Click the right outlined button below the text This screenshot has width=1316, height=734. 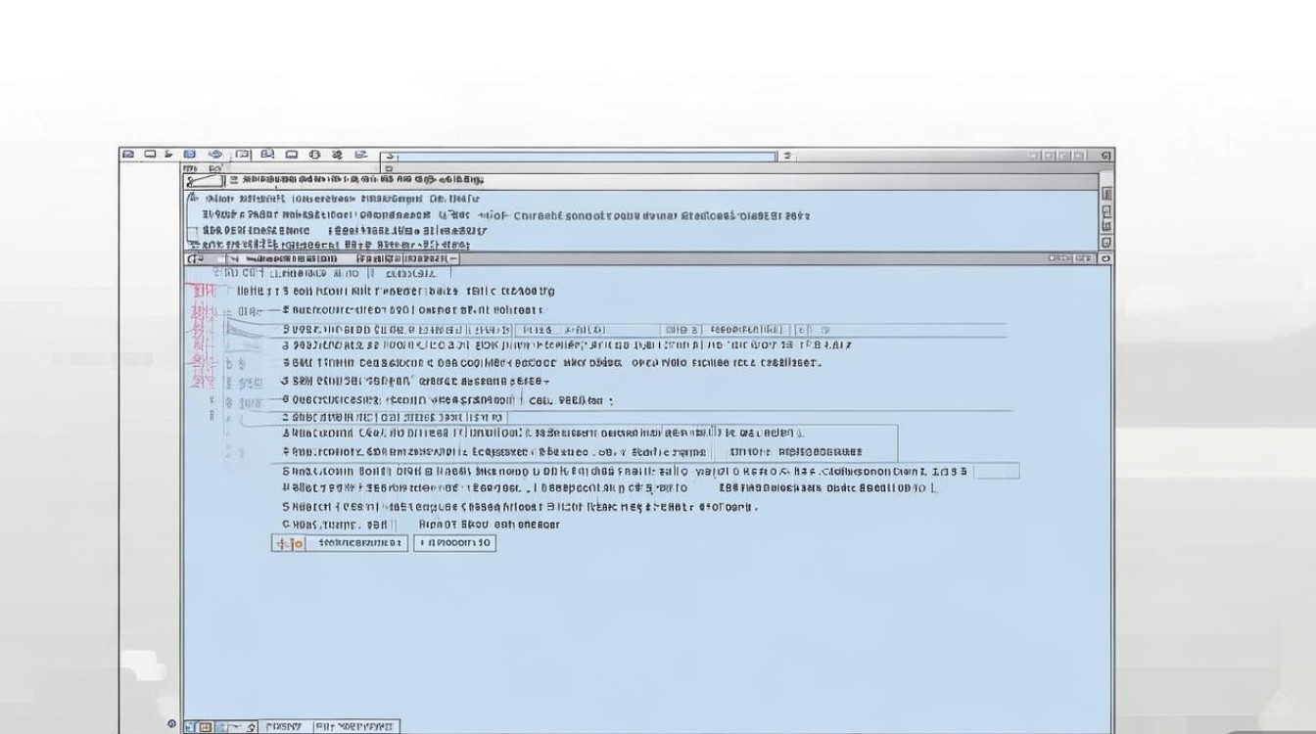point(455,543)
